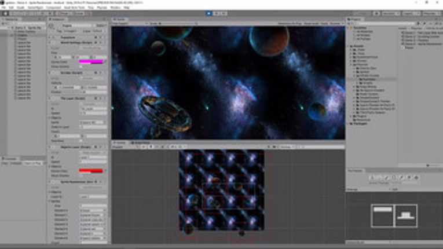Viewport: 443px width, 249px height.
Task: Open the Layers dropdown in toolbar
Action: pyautogui.click(x=411, y=13)
